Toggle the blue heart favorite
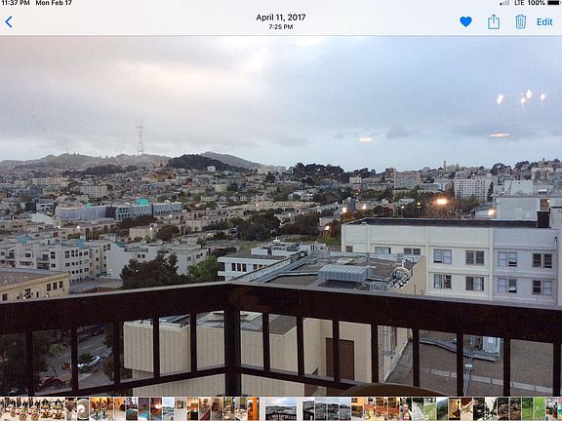Image resolution: width=562 pixels, height=421 pixels. [465, 21]
